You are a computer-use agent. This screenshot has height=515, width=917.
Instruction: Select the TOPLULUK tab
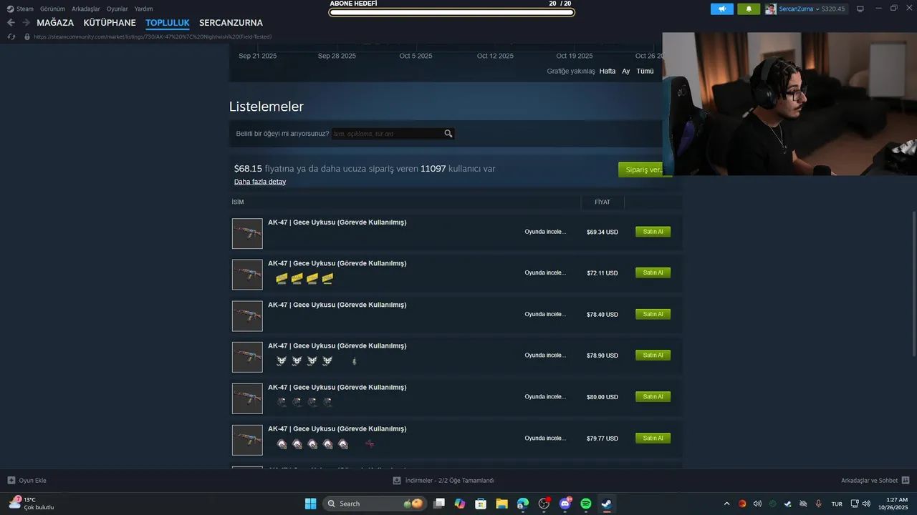pyautogui.click(x=168, y=23)
